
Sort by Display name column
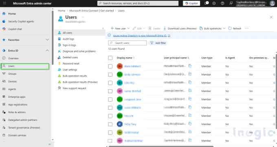(x=125, y=58)
